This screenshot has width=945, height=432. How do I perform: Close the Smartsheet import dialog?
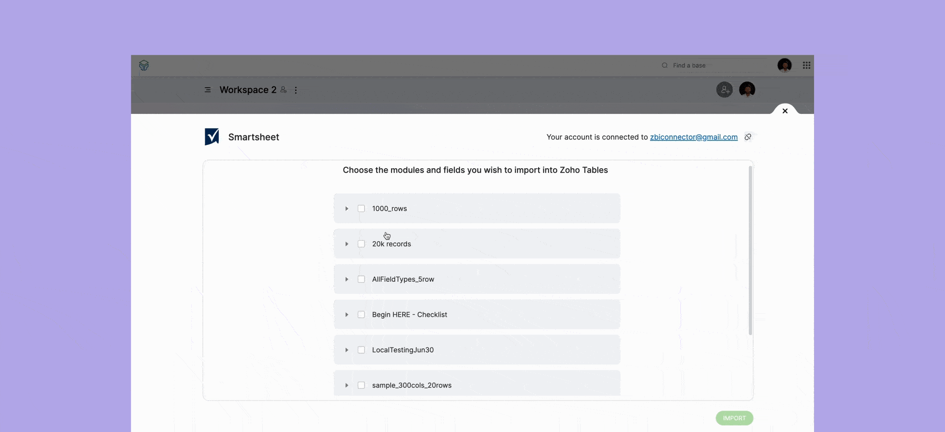coord(785,111)
